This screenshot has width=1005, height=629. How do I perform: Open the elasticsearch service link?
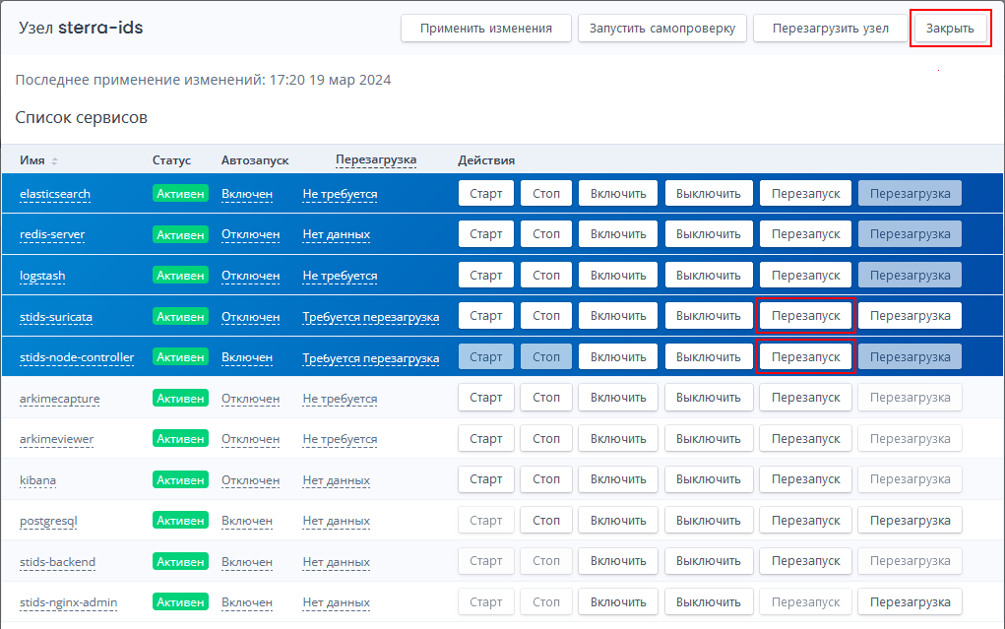coord(55,194)
